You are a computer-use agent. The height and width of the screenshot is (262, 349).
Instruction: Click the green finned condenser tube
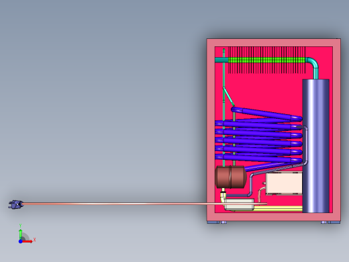(266, 60)
